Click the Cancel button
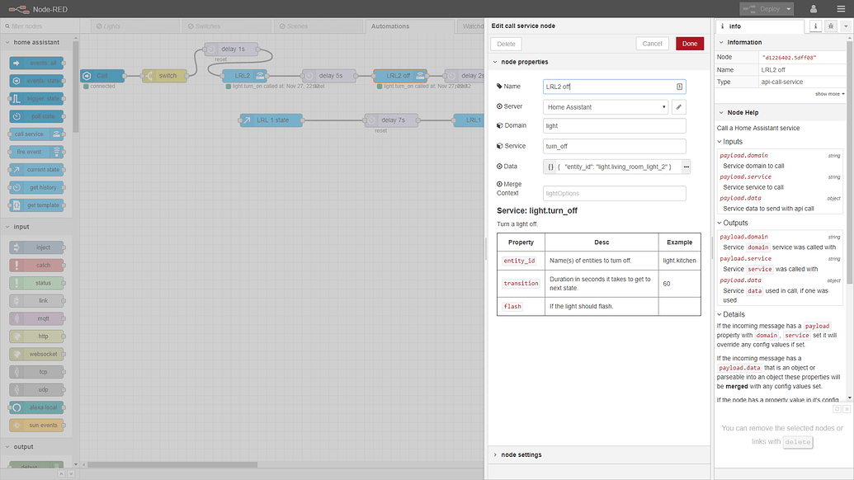The height and width of the screenshot is (480, 854). pyautogui.click(x=652, y=44)
